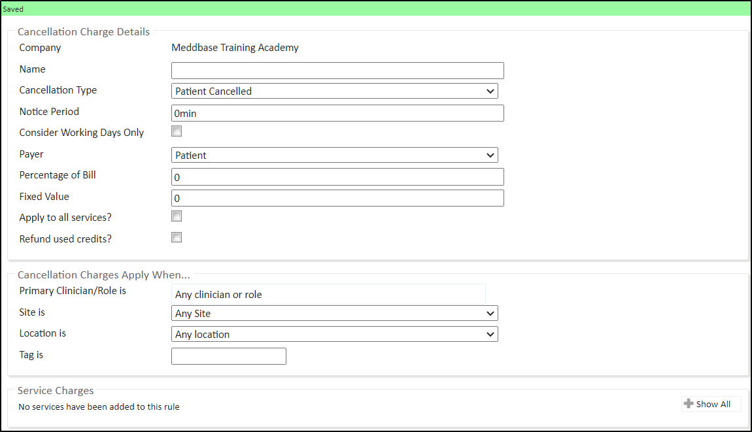Click the Show All button text
Screen dimensions: 752x432
[713, 405]
